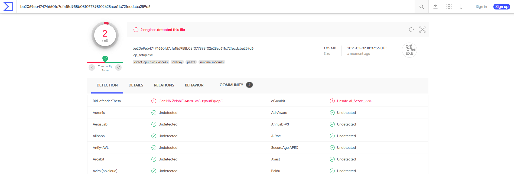Click AegisLab undetected check icon
The height and width of the screenshot is (174, 514).
pyautogui.click(x=154, y=124)
